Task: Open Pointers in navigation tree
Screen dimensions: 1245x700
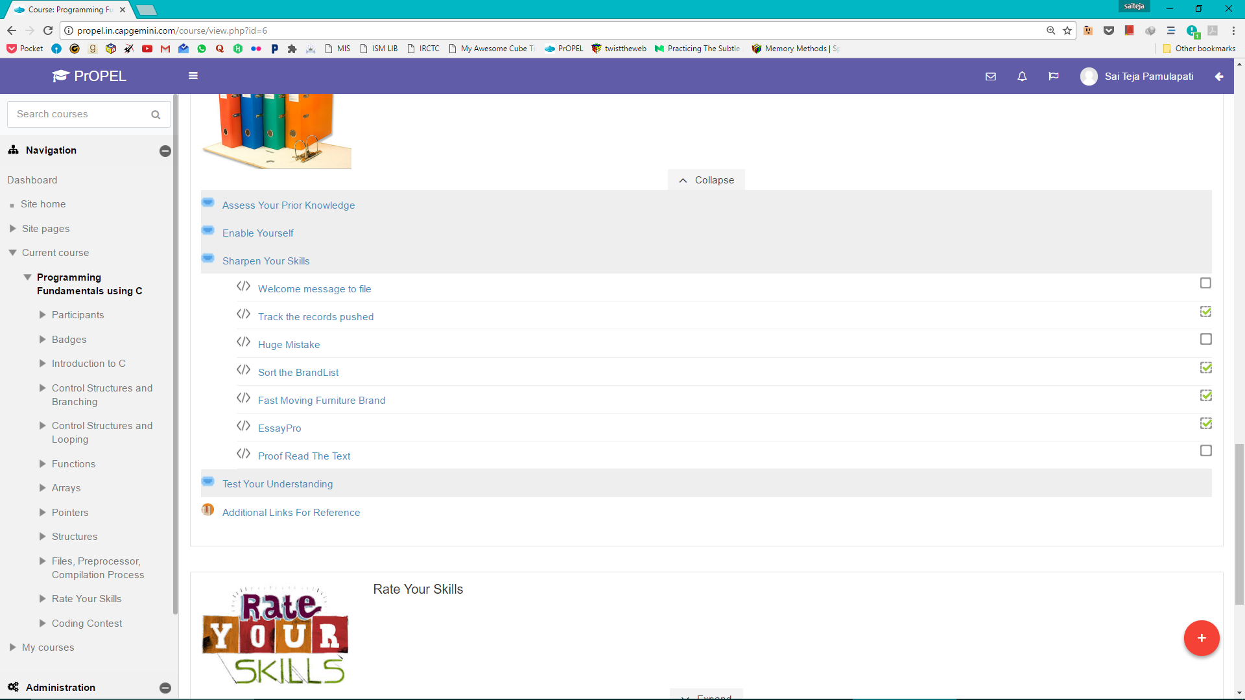Action: point(70,513)
